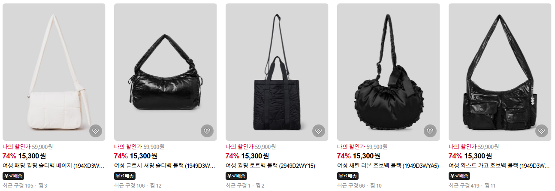555x191 pixels.
Task: Open black quilted tote bag image
Action: [x=277, y=72]
